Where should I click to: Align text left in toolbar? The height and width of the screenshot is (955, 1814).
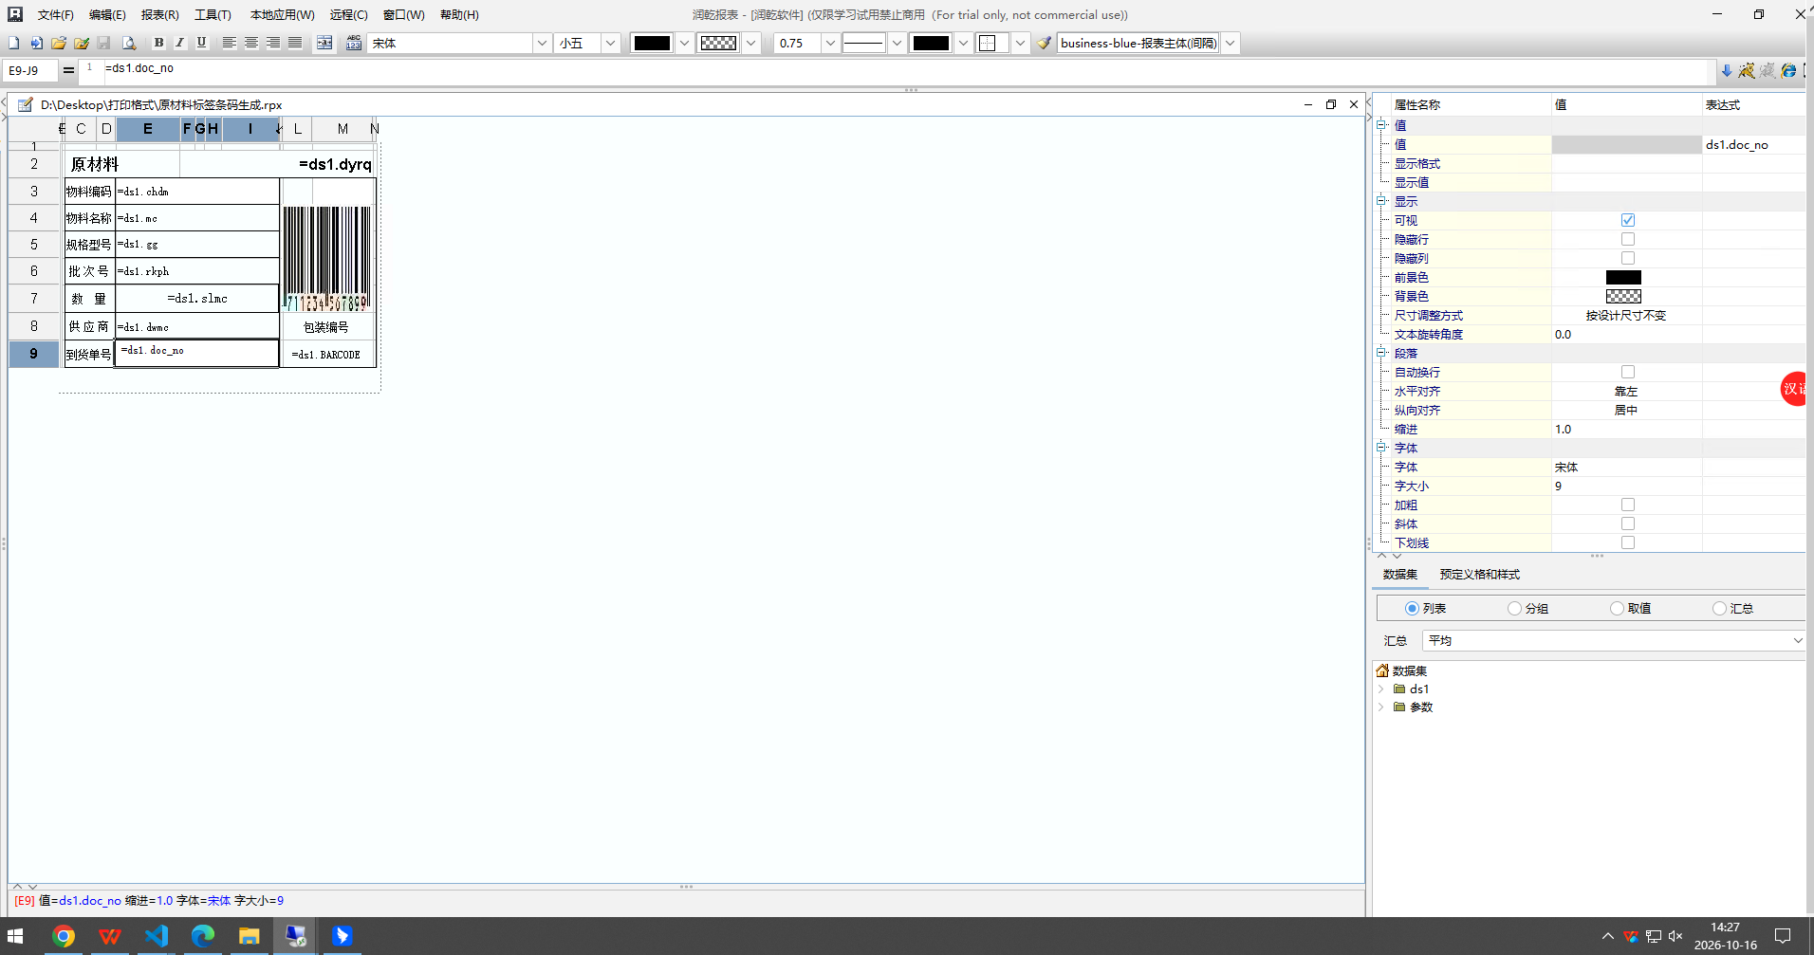pos(229,43)
